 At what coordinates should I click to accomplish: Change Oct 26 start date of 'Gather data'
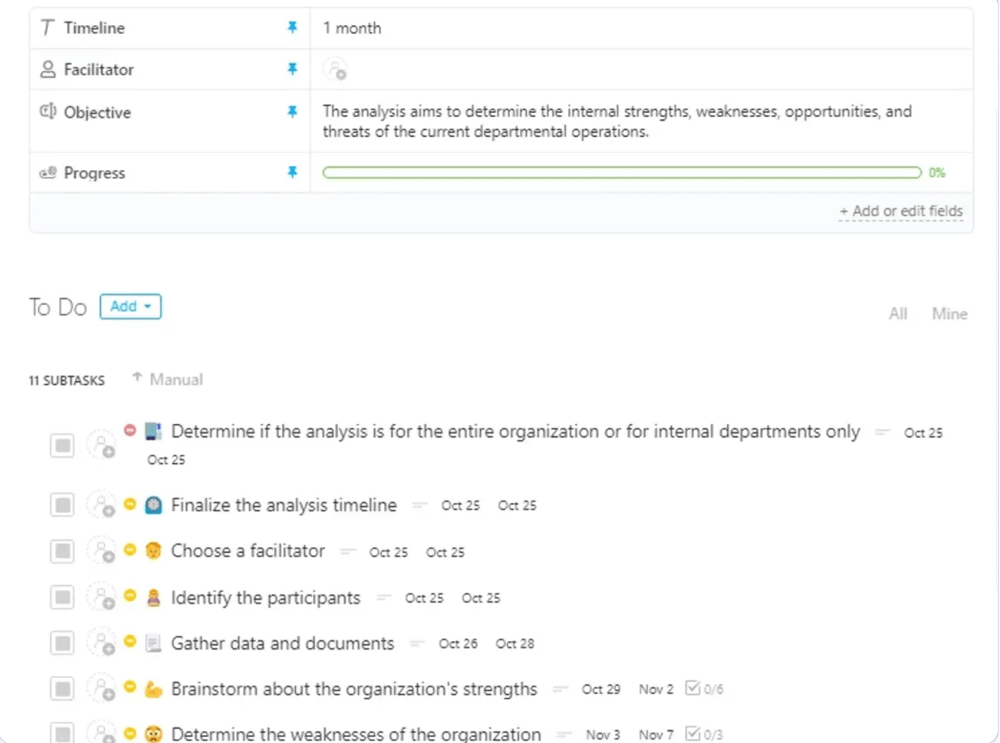click(x=458, y=643)
